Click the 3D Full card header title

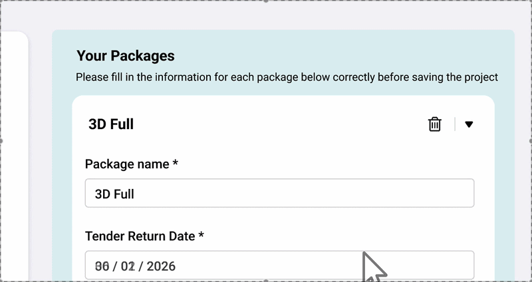coord(111,124)
